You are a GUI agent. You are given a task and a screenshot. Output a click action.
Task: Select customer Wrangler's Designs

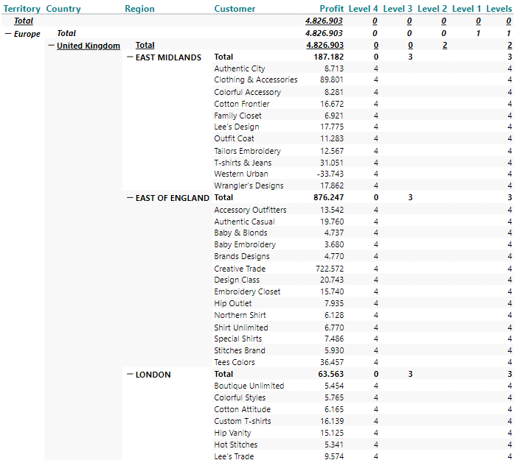point(249,185)
